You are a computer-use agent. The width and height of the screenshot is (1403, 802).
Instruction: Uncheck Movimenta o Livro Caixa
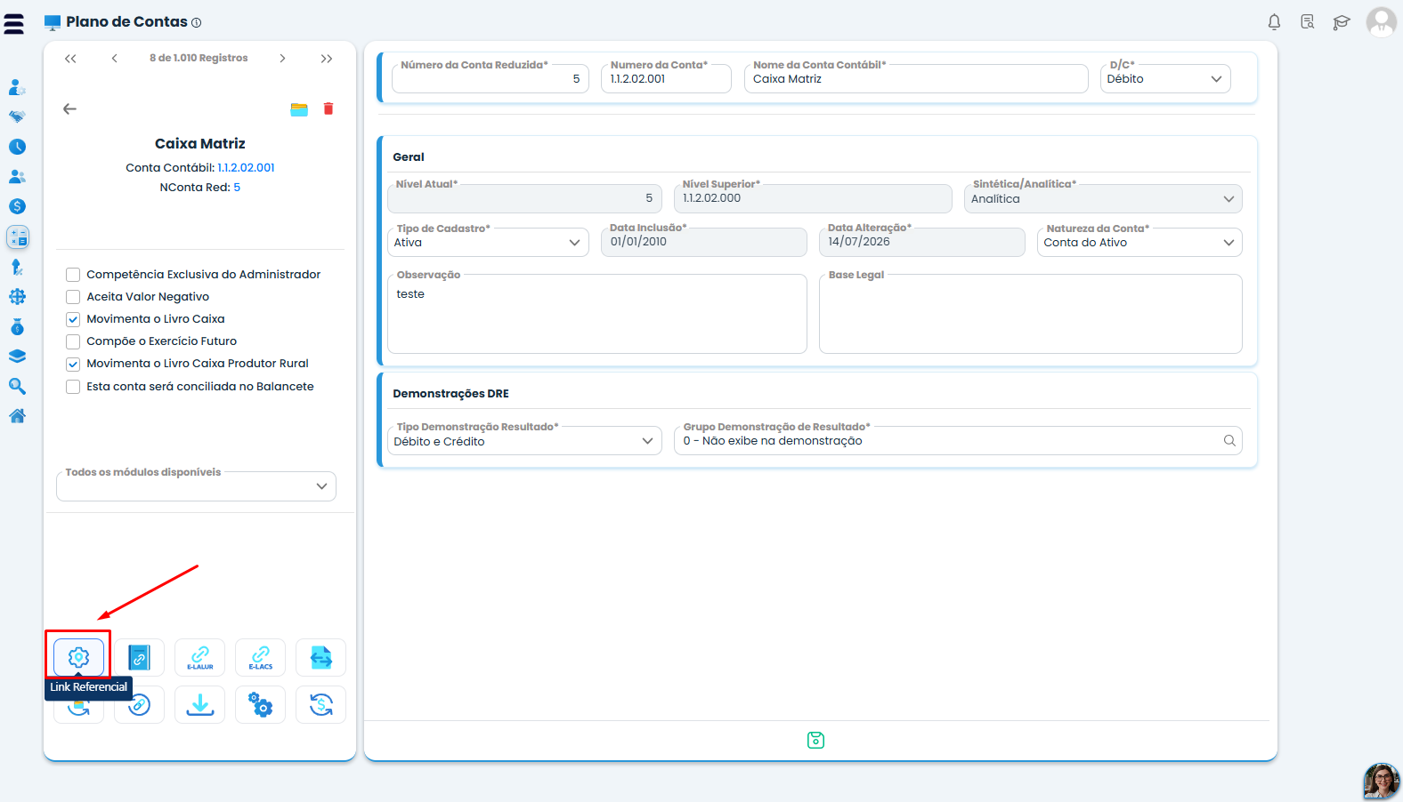point(73,319)
